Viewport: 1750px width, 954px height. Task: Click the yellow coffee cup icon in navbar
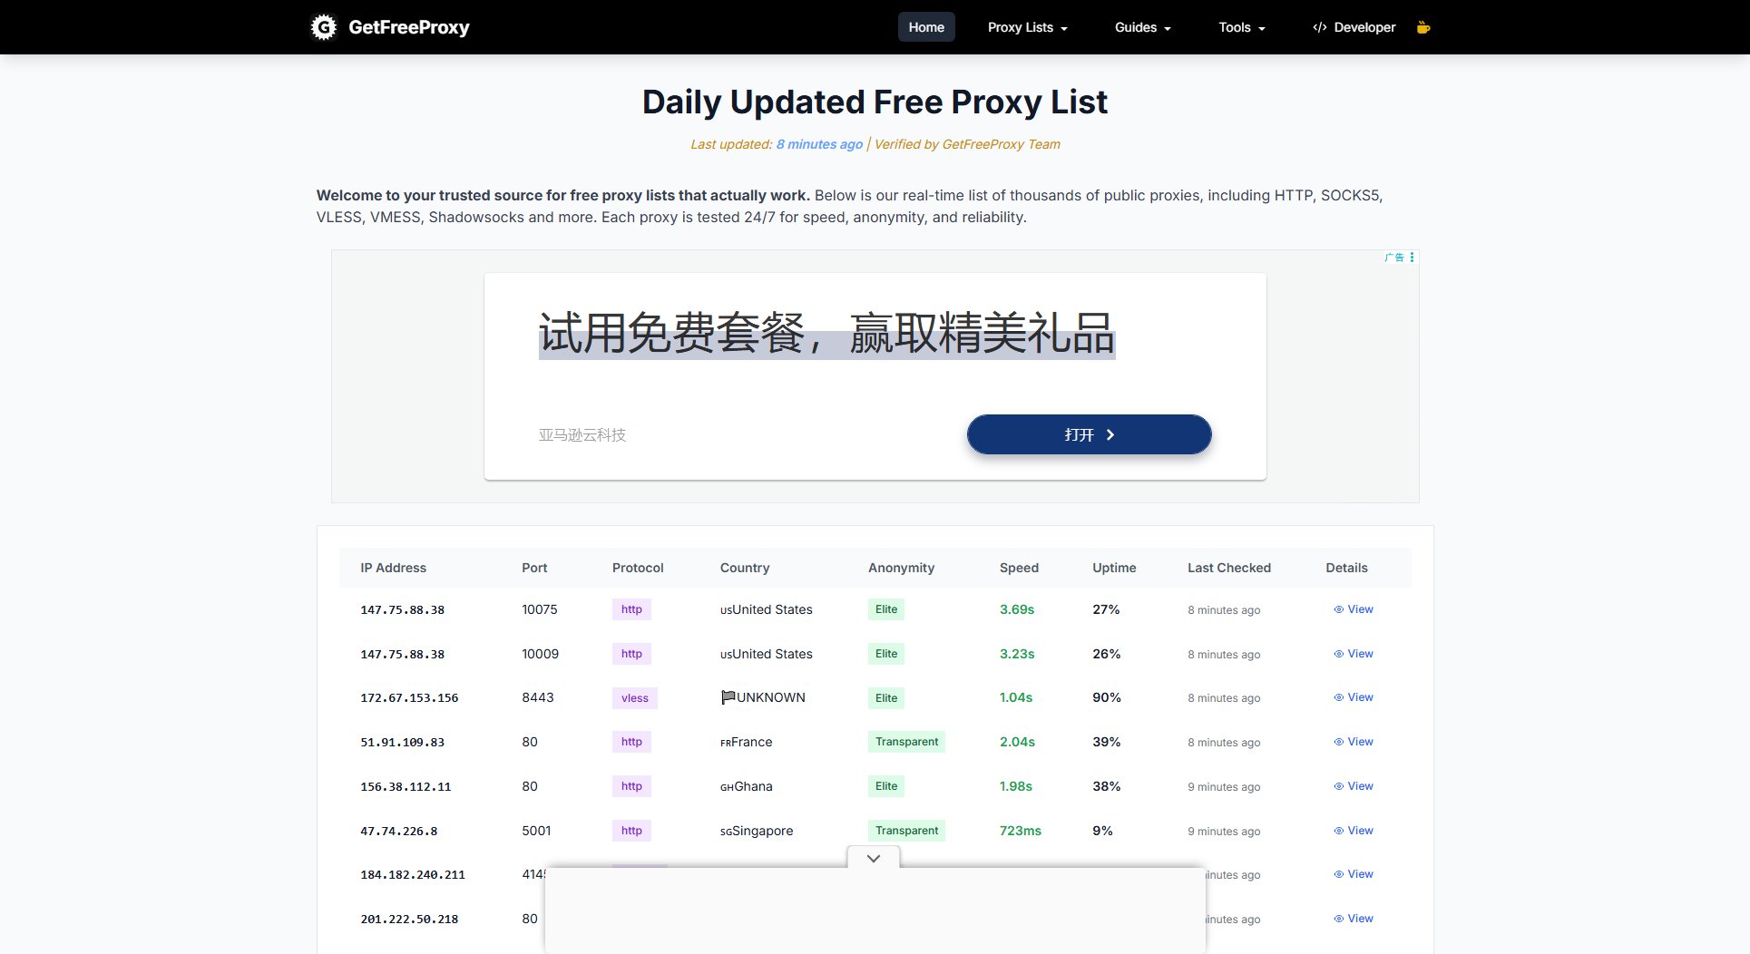tap(1422, 27)
